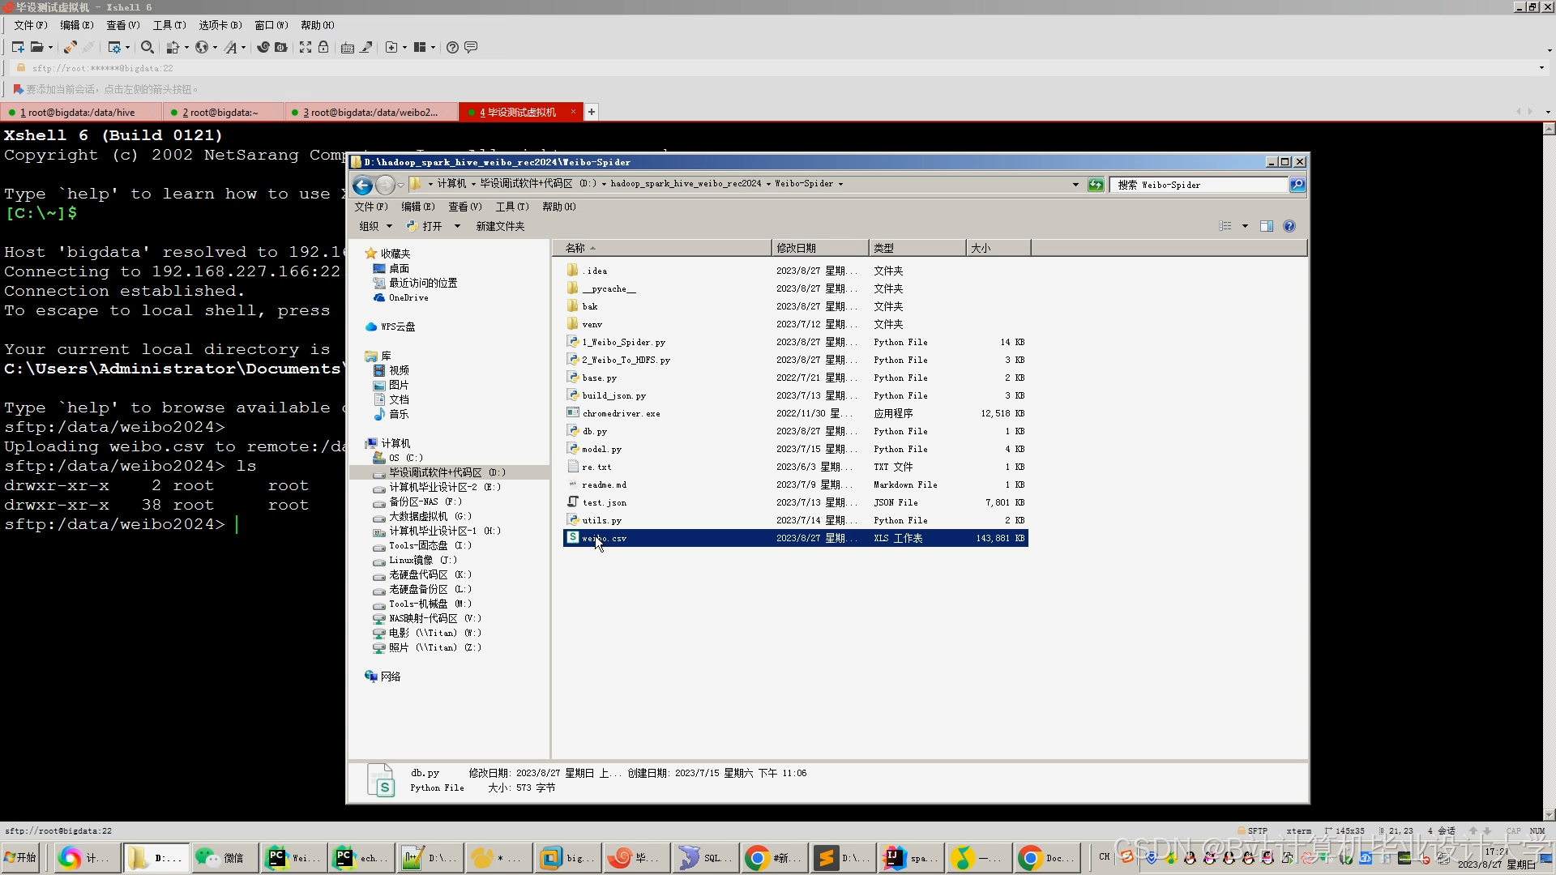Click the Xshell new session icon
The height and width of the screenshot is (875, 1556).
[18, 47]
